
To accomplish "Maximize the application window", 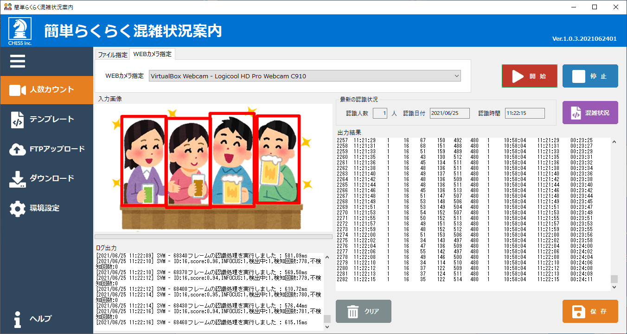I will [595, 7].
